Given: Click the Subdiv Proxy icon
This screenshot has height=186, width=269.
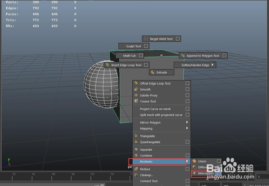Looking at the screenshot, I should click(136, 95).
